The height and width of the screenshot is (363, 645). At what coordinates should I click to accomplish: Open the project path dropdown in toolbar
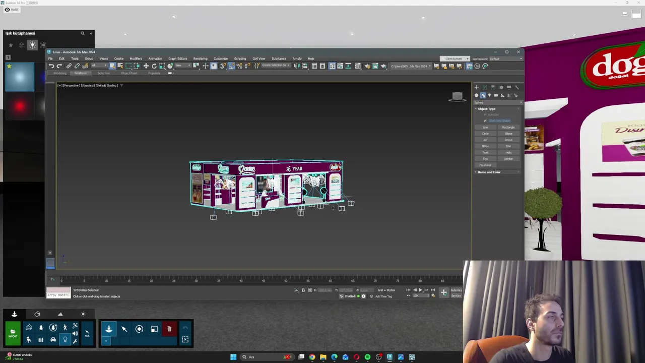click(411, 66)
